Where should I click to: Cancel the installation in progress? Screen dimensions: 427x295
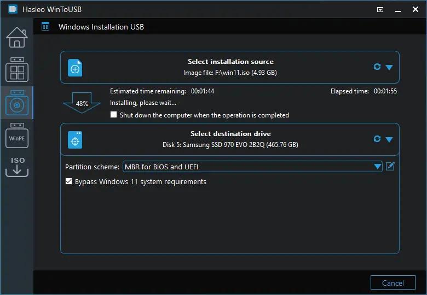(393, 283)
